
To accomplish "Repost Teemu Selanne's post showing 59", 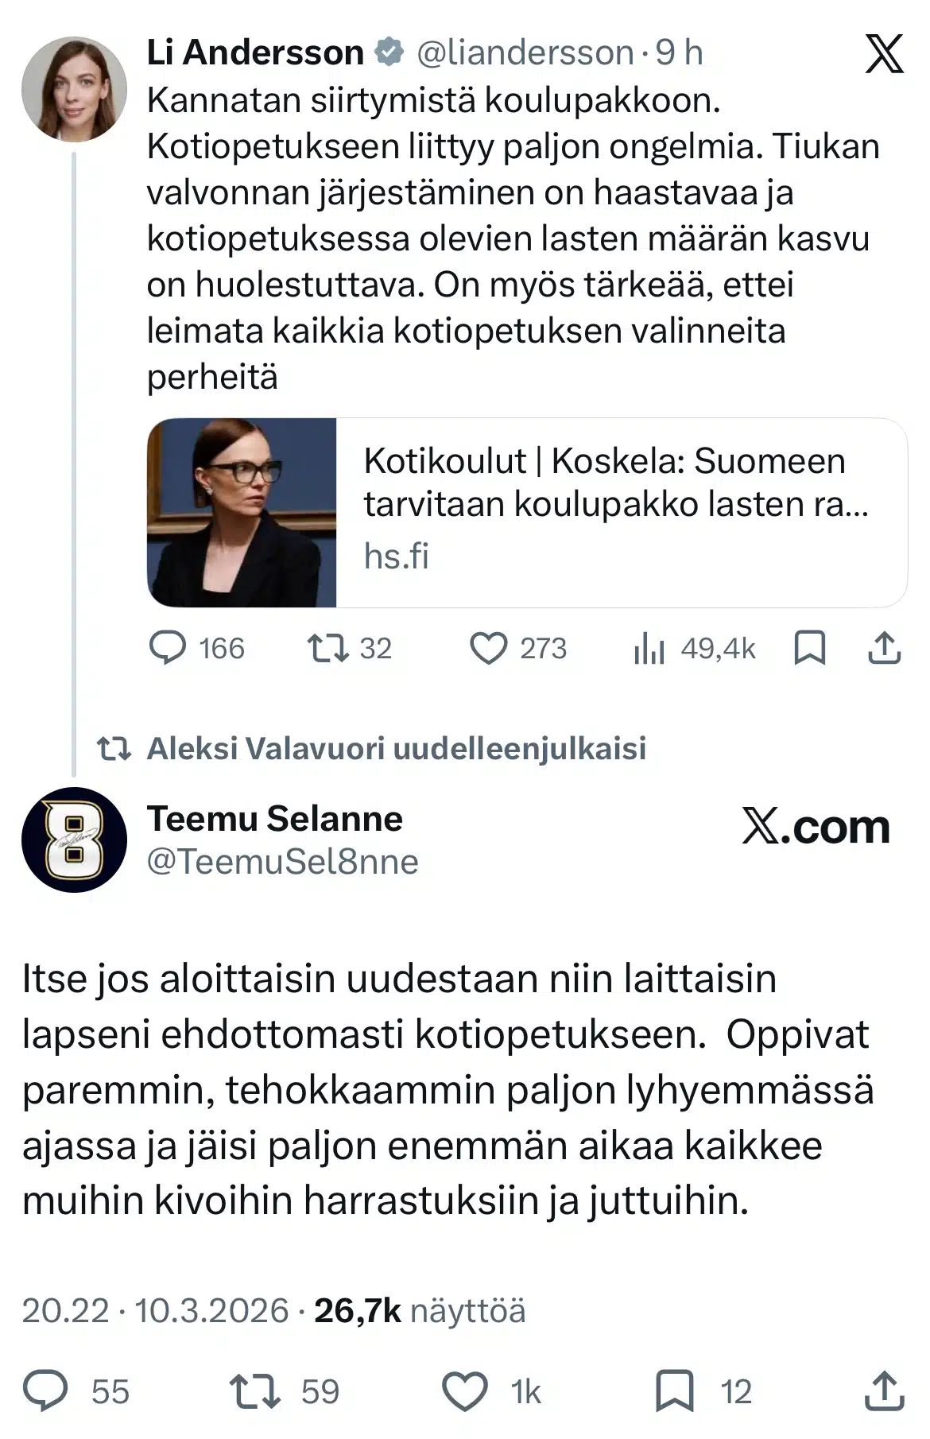I will coord(254,1391).
